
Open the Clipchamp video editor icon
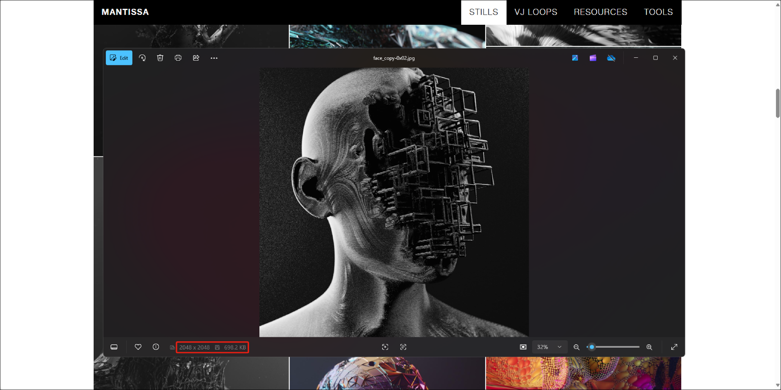(x=593, y=58)
